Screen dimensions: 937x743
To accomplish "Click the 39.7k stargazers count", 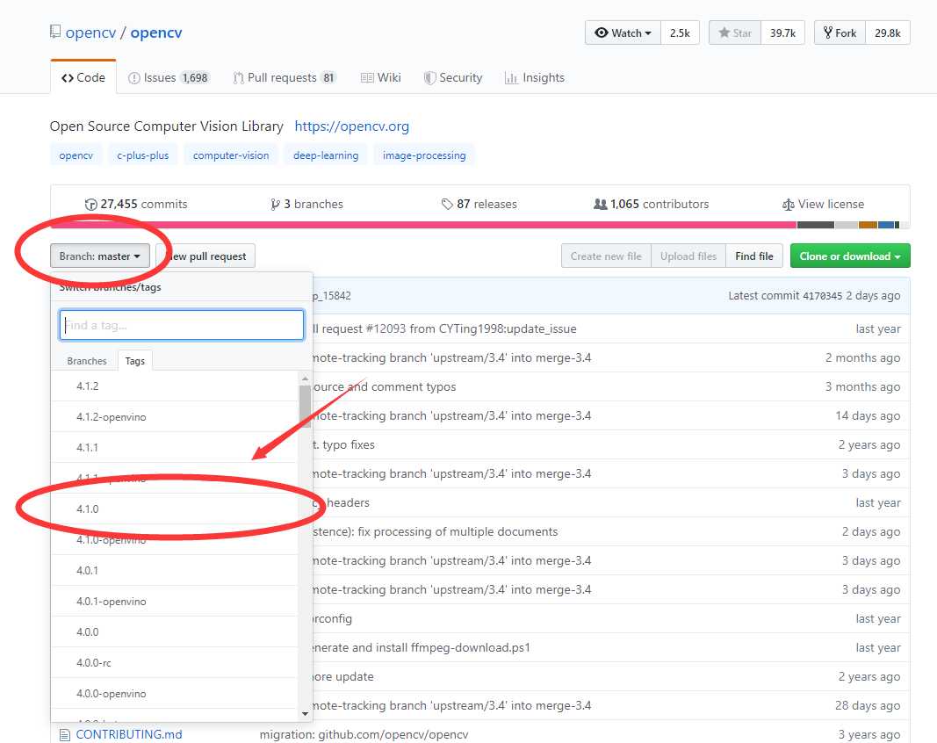I will point(782,32).
